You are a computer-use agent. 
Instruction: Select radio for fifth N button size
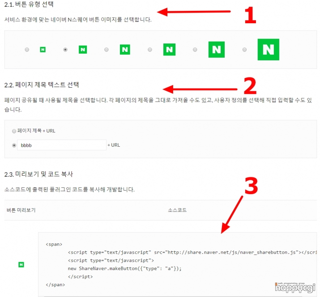pyautogui.click(x=195, y=50)
